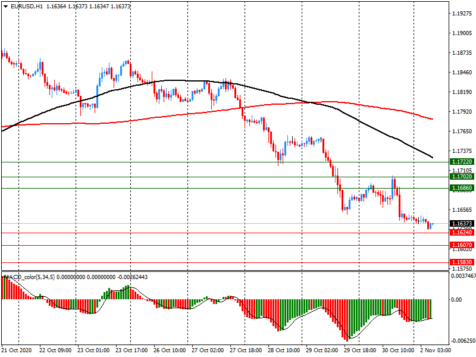The image size is (476, 357).
Task: Click the 23 Oct 17:00 time label
Action: (x=131, y=350)
